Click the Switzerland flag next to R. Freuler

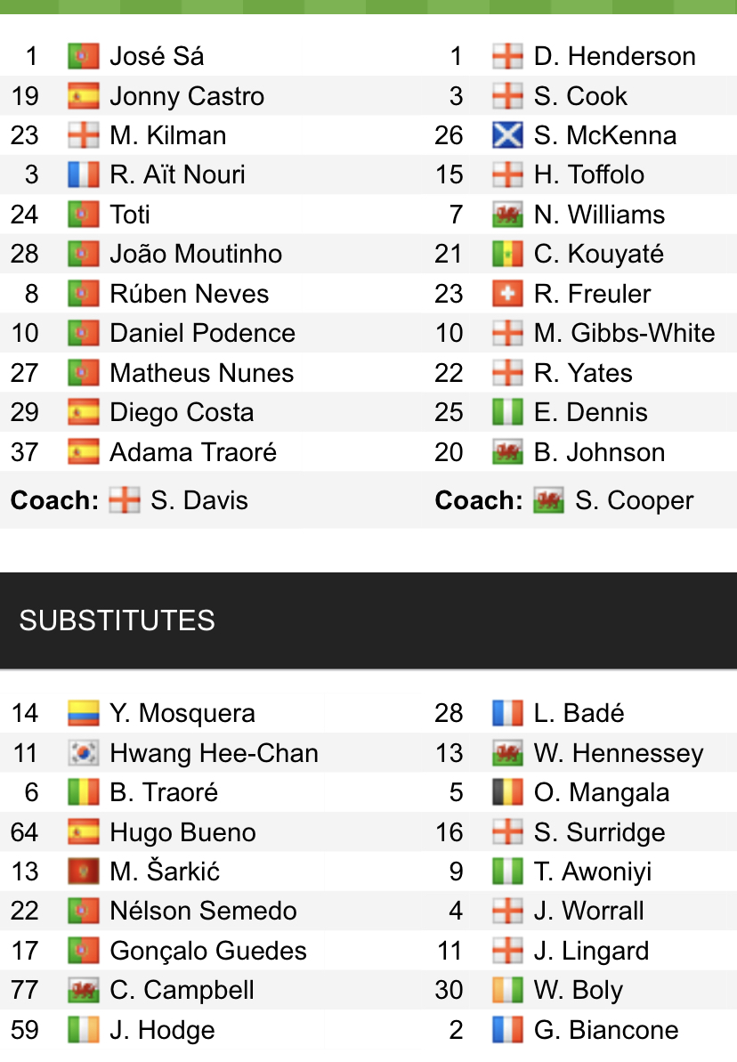(x=507, y=294)
